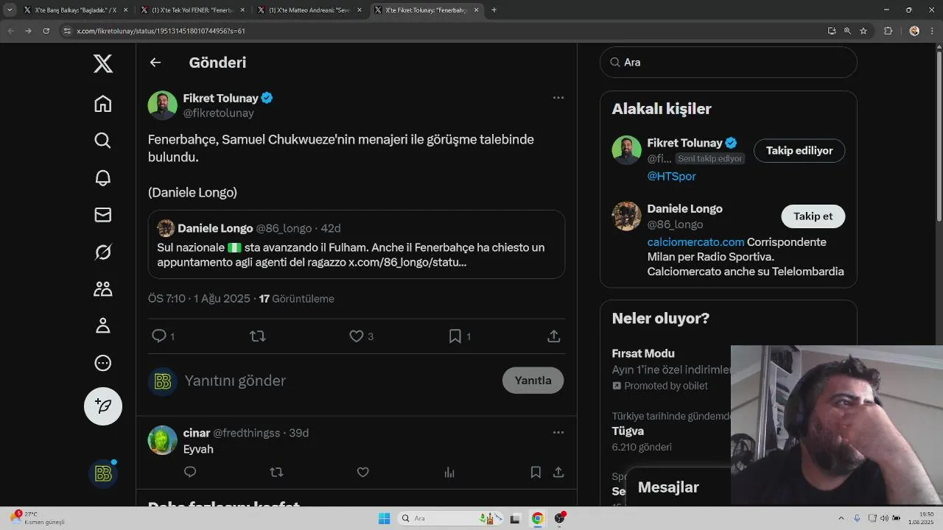Open a new browser tab
943x530 pixels.
point(494,10)
